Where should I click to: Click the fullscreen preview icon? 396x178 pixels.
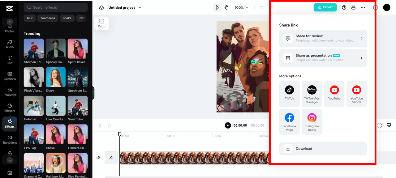[x=380, y=125]
